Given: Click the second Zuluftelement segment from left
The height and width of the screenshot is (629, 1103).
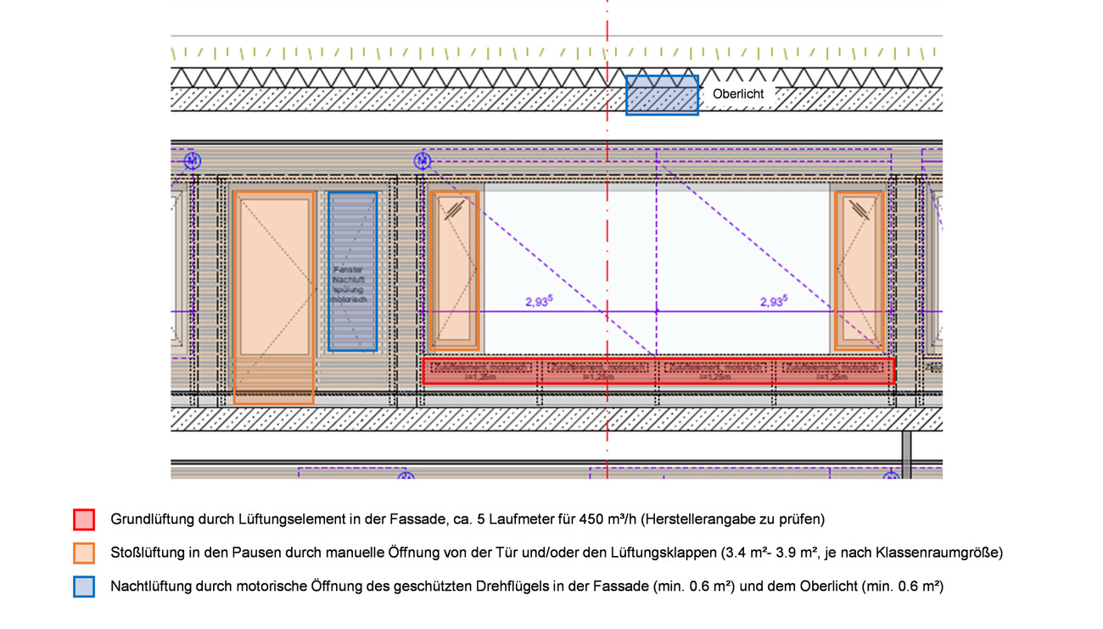Looking at the screenshot, I should point(599,371).
